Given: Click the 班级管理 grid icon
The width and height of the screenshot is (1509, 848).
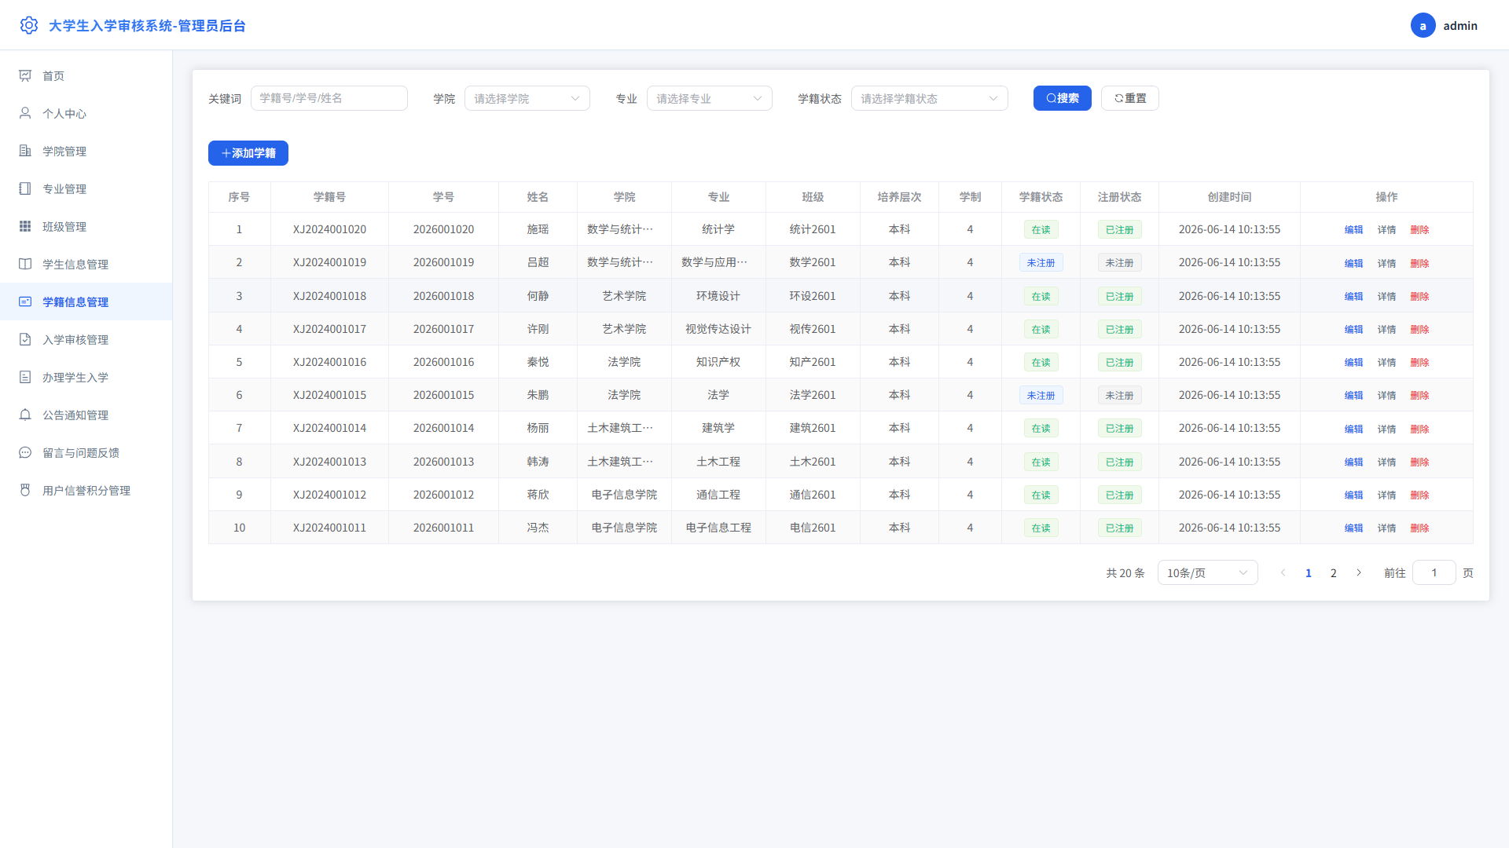Looking at the screenshot, I should click(x=25, y=226).
